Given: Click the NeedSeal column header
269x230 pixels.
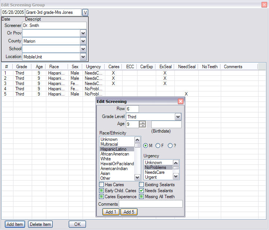Looking at the screenshot, I should pos(186,67).
